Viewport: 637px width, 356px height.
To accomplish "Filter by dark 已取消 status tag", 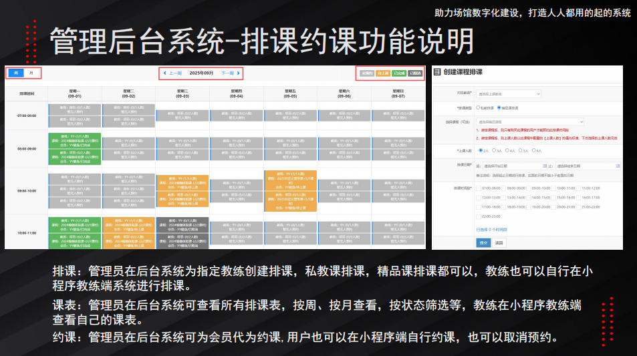I will (x=415, y=73).
